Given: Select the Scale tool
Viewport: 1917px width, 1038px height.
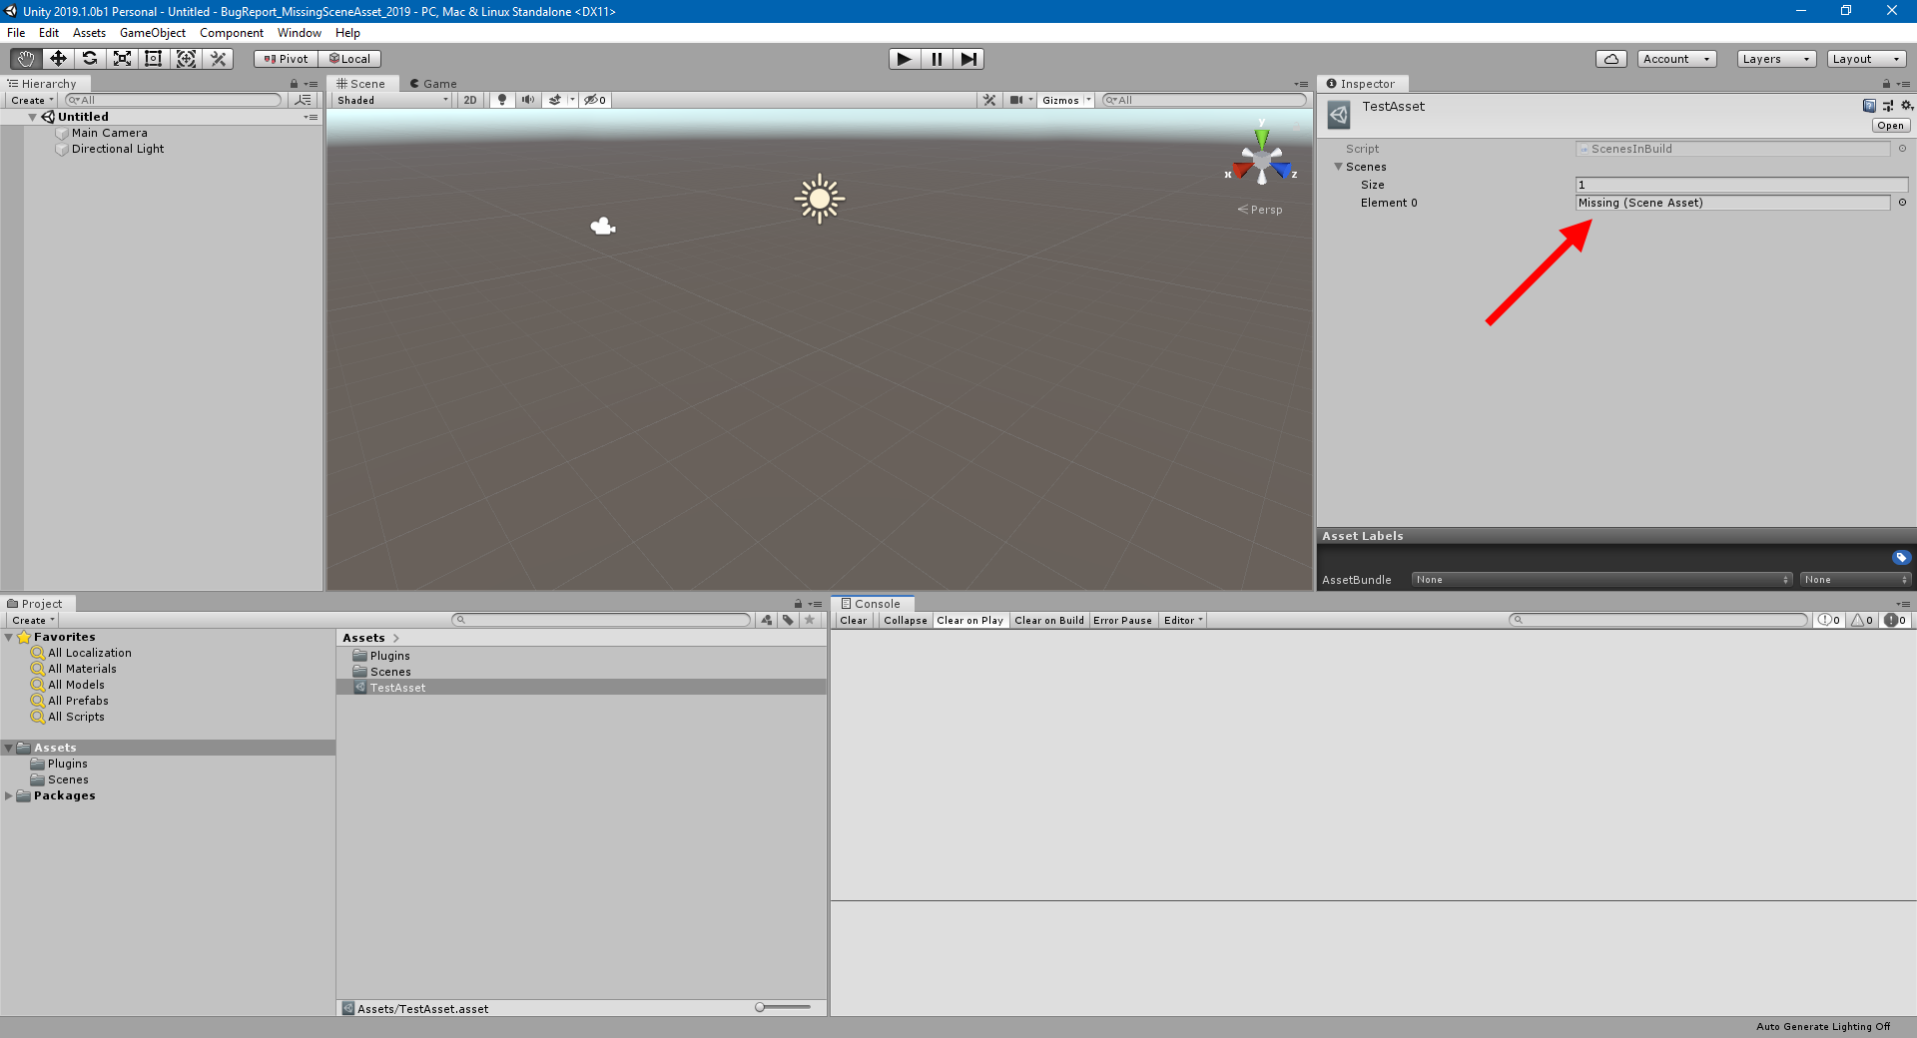Looking at the screenshot, I should (122, 58).
